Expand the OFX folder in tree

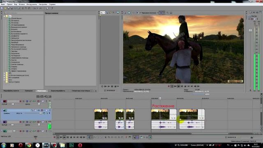tap(5, 73)
